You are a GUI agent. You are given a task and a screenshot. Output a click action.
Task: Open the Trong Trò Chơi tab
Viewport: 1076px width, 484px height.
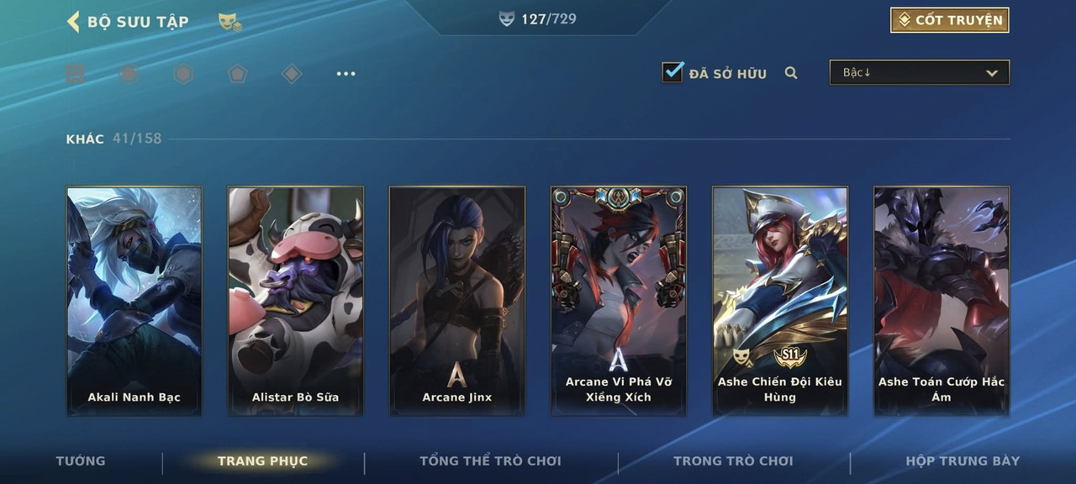[x=733, y=460]
